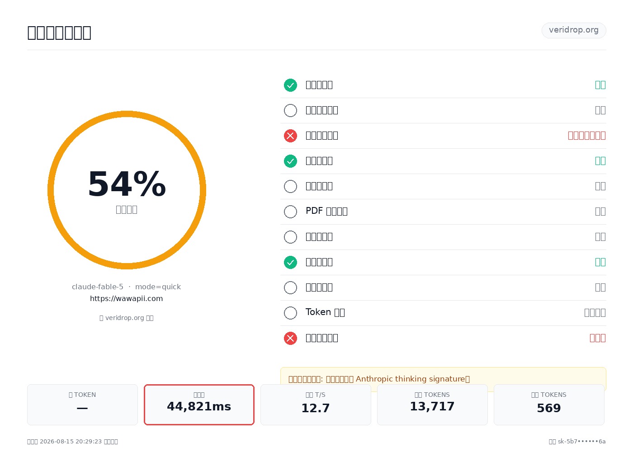Open the veridrop.org badge in header
The height and width of the screenshot is (452, 633).
(x=574, y=30)
